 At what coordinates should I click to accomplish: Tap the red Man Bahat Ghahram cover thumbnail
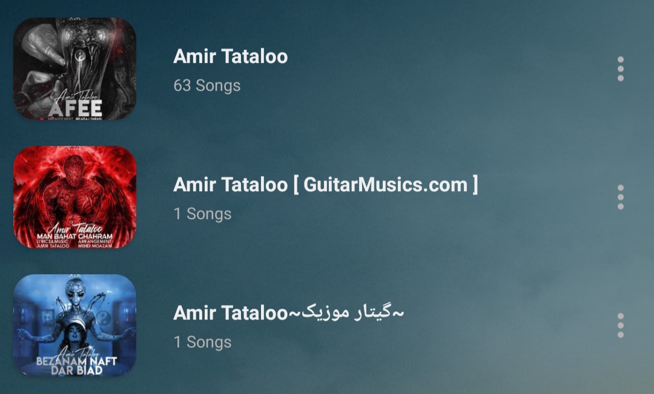(x=74, y=197)
